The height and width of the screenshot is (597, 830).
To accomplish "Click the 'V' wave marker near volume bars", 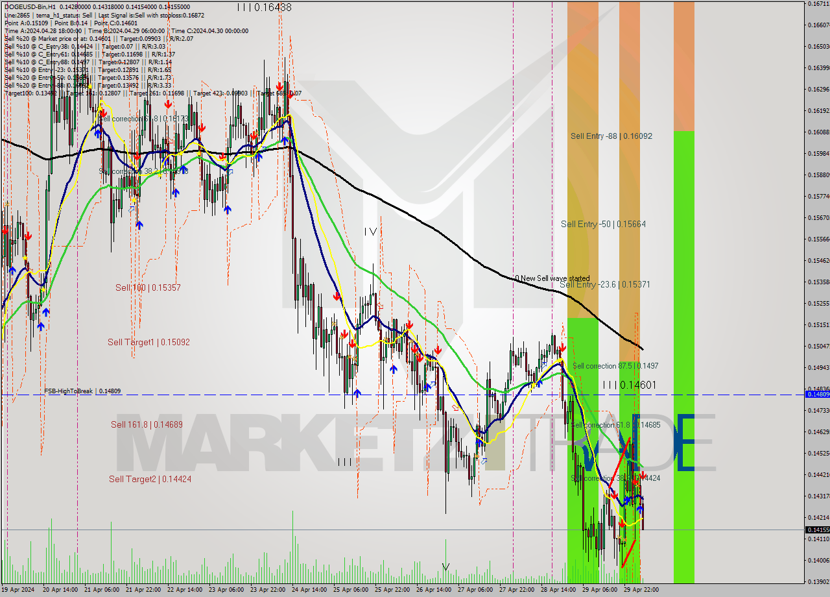I will (445, 567).
